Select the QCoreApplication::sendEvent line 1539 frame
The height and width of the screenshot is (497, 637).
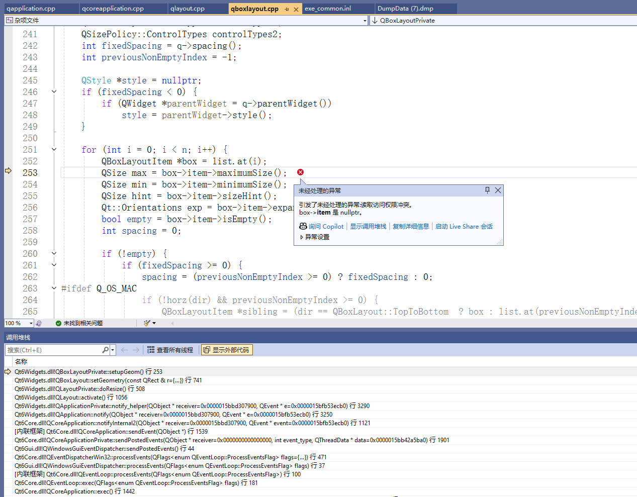click(x=111, y=432)
